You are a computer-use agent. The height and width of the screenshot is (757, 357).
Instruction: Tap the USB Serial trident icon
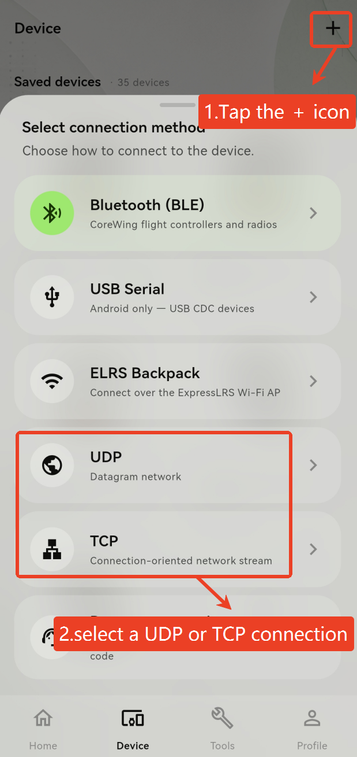pyautogui.click(x=52, y=297)
